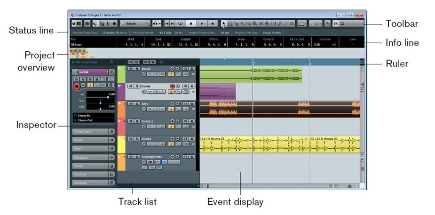Solo the Guitar track
The image size is (435, 215).
pyautogui.click(x=137, y=86)
